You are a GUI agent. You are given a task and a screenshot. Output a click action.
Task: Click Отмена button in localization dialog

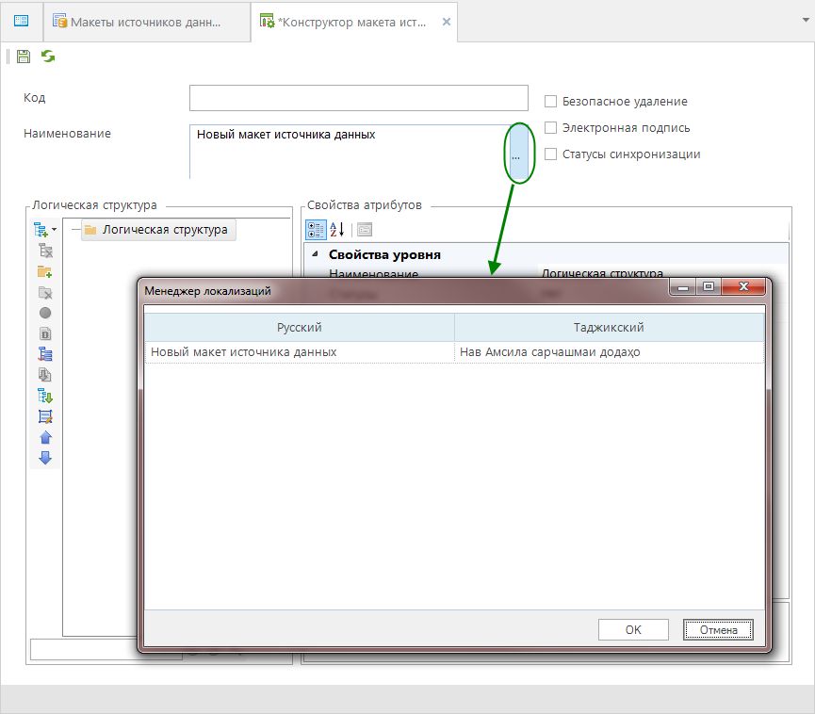coord(719,630)
